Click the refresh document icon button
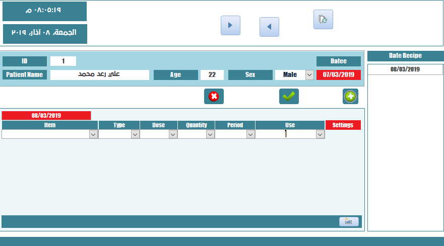This screenshot has width=444, height=246. (x=323, y=19)
